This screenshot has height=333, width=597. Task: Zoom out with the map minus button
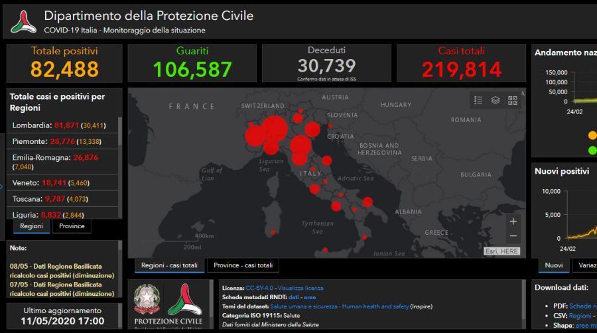tap(513, 236)
